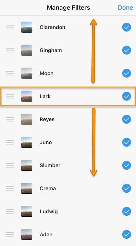The image size is (136, 246).
Task: Deselect the Crema filter checkmark
Action: (126, 188)
